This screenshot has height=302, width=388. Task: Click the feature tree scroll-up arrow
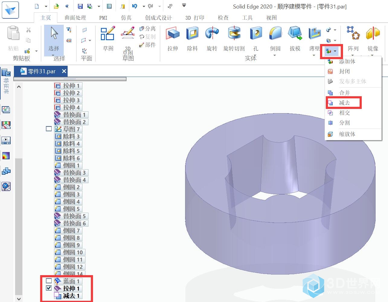coord(19,87)
